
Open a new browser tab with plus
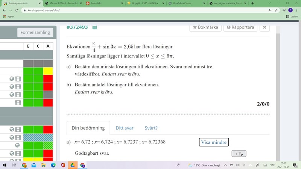click(253, 3)
